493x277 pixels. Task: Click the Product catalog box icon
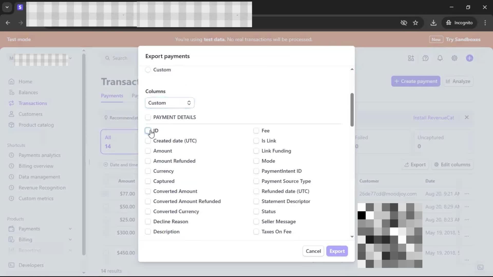coord(11,125)
